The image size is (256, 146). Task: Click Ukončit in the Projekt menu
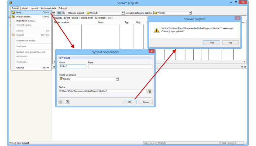click(x=31, y=67)
